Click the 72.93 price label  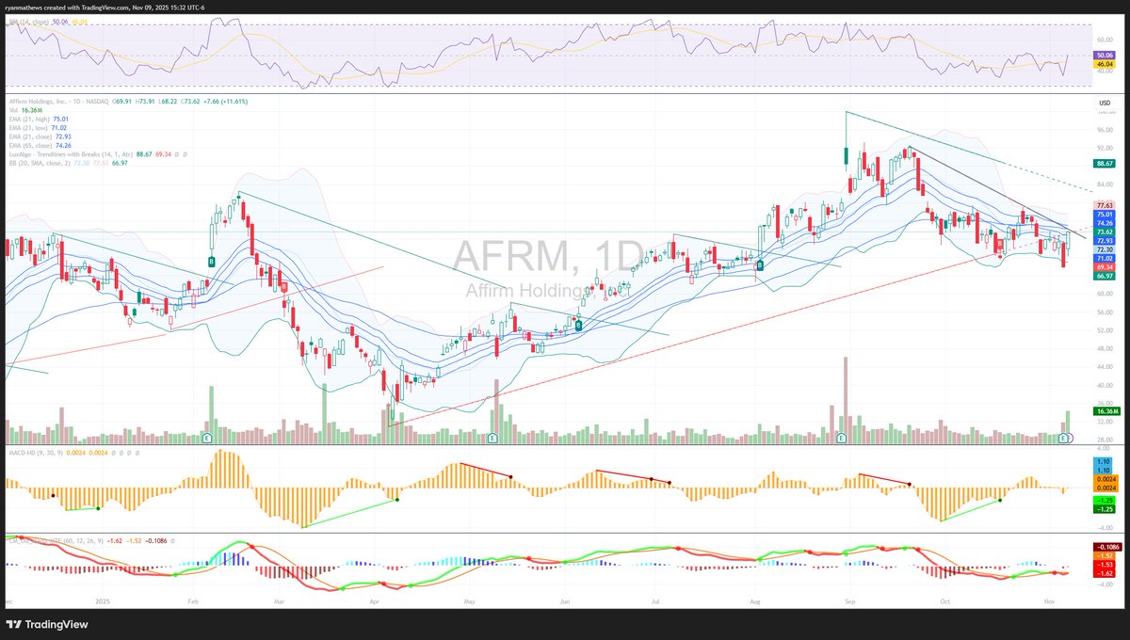tap(1105, 241)
